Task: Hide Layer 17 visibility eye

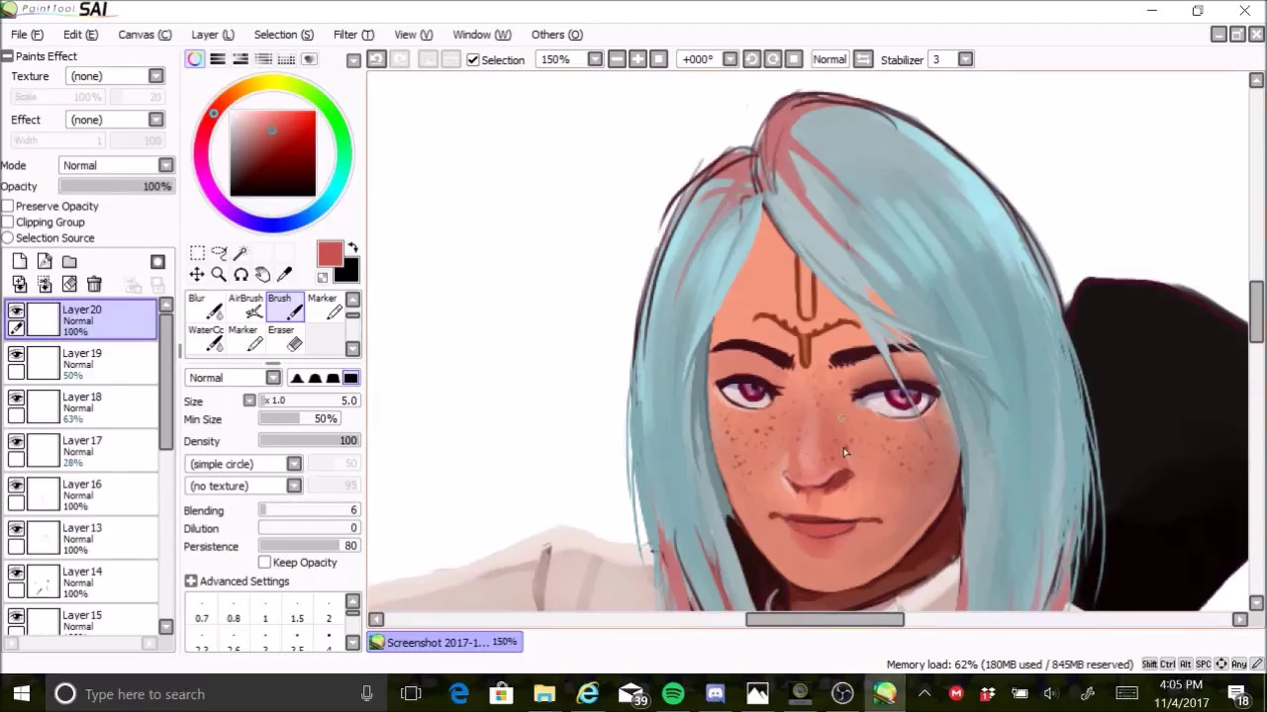Action: coord(16,441)
